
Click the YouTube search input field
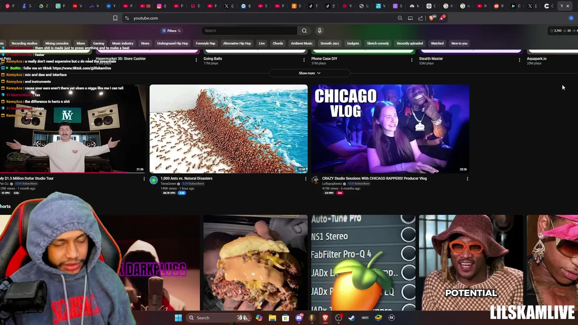(249, 31)
